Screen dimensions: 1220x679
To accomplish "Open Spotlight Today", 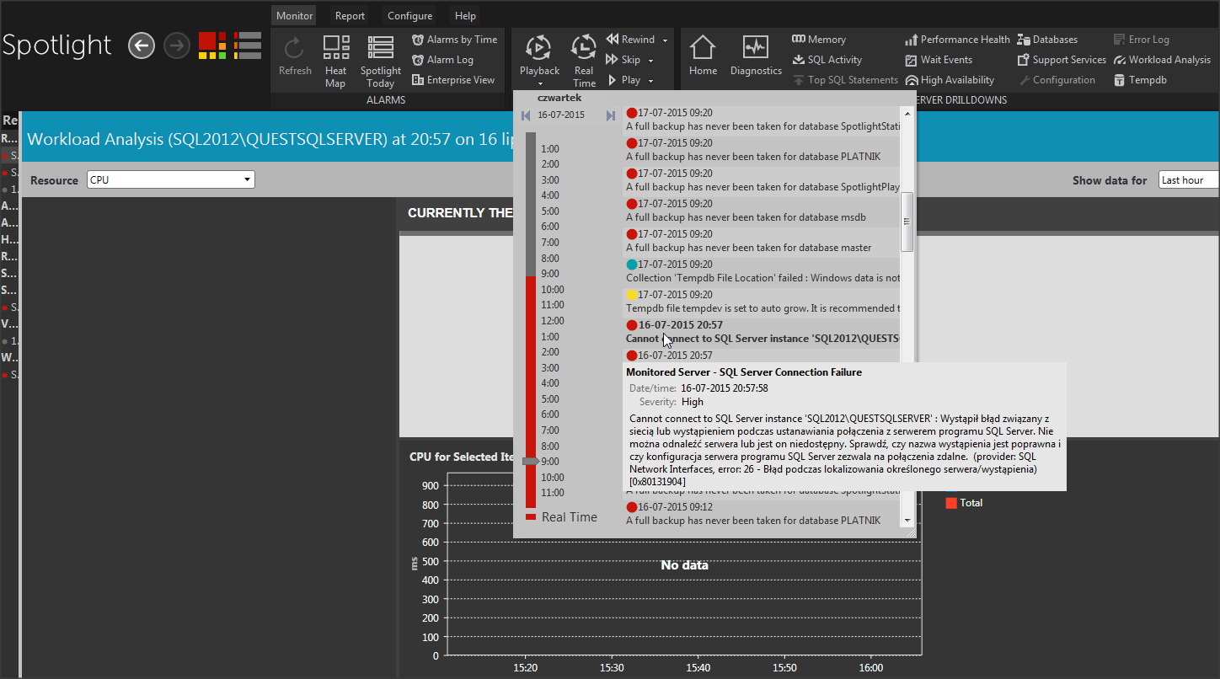I will [381, 61].
